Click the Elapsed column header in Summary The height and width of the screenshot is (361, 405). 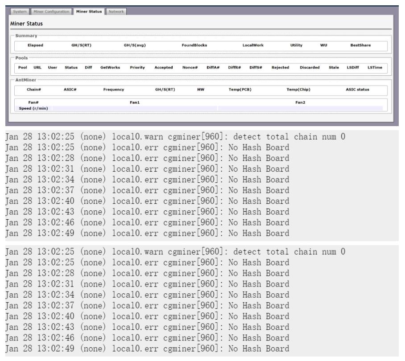click(35, 45)
